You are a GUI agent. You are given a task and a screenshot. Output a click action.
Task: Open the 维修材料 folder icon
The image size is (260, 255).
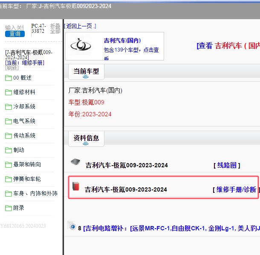[8, 92]
